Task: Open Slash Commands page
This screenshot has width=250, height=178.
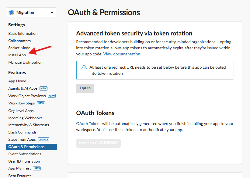Action: click(23, 132)
